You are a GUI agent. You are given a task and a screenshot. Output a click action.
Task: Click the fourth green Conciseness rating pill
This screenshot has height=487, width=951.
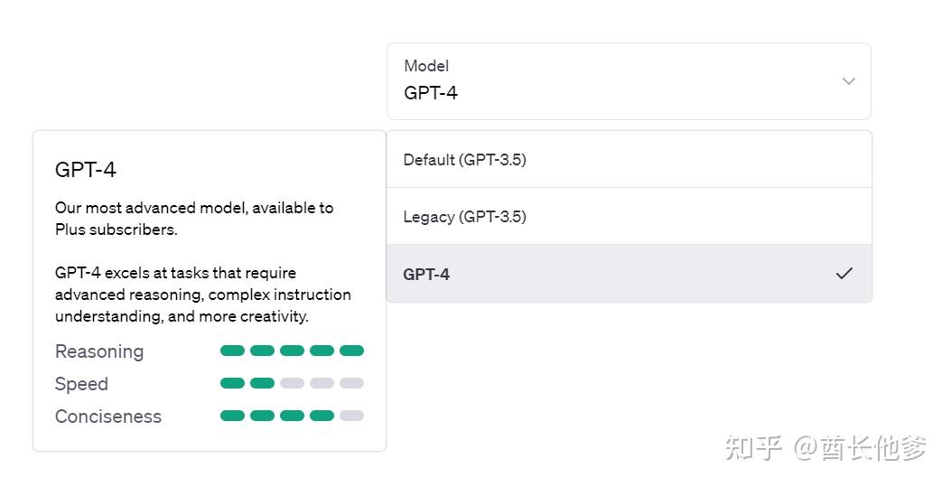point(322,416)
